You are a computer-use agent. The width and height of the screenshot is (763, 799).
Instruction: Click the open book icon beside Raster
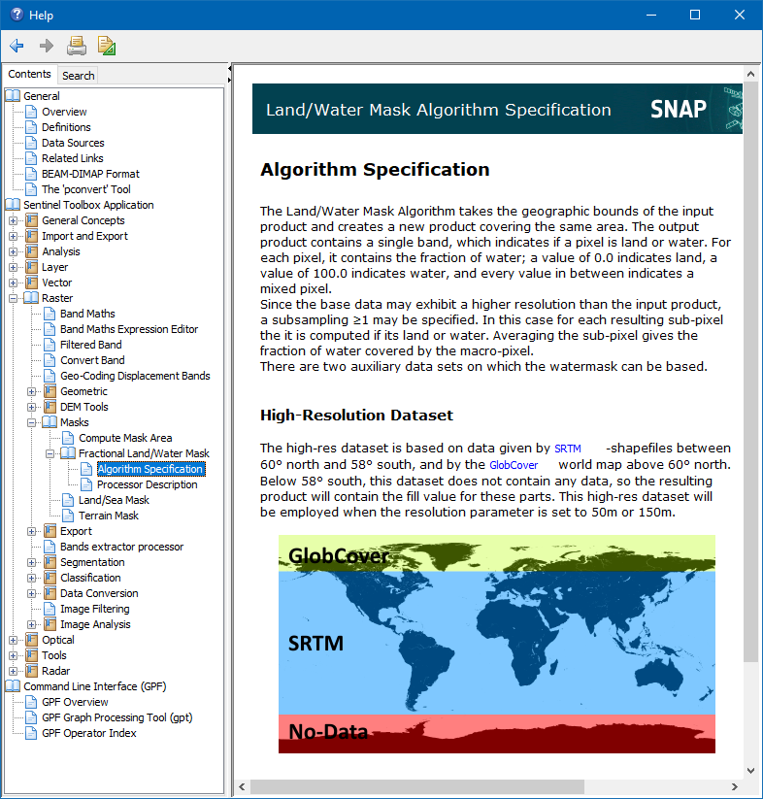(31, 298)
